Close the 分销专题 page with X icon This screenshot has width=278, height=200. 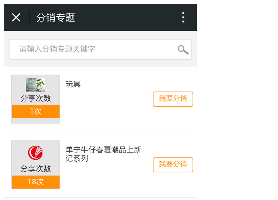tap(16, 18)
